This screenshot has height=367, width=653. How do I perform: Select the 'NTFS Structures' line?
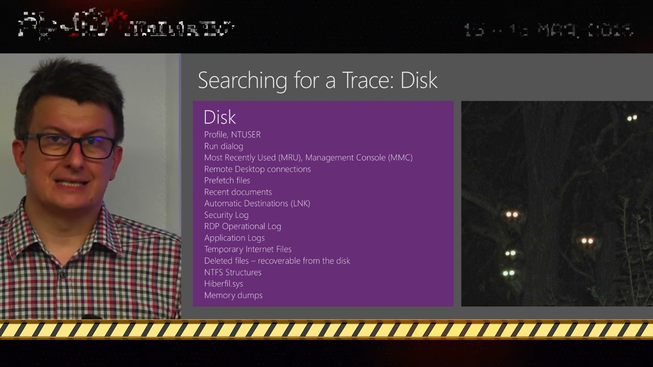(x=233, y=272)
